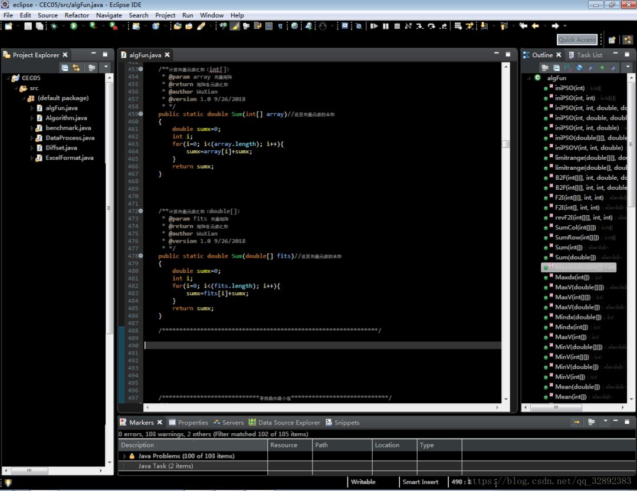Toggle Skip All Breakpoints icon
Image resolution: width=637 pixels, height=491 pixels.
pos(360,27)
